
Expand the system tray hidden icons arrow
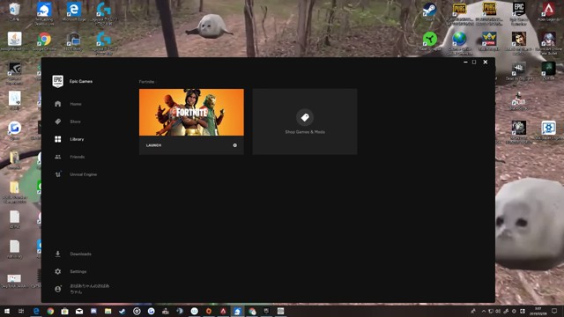click(484, 311)
